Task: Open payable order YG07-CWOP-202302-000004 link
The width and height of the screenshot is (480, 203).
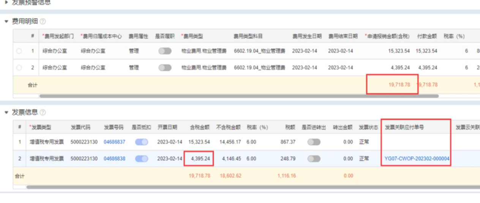Action: coord(417,159)
